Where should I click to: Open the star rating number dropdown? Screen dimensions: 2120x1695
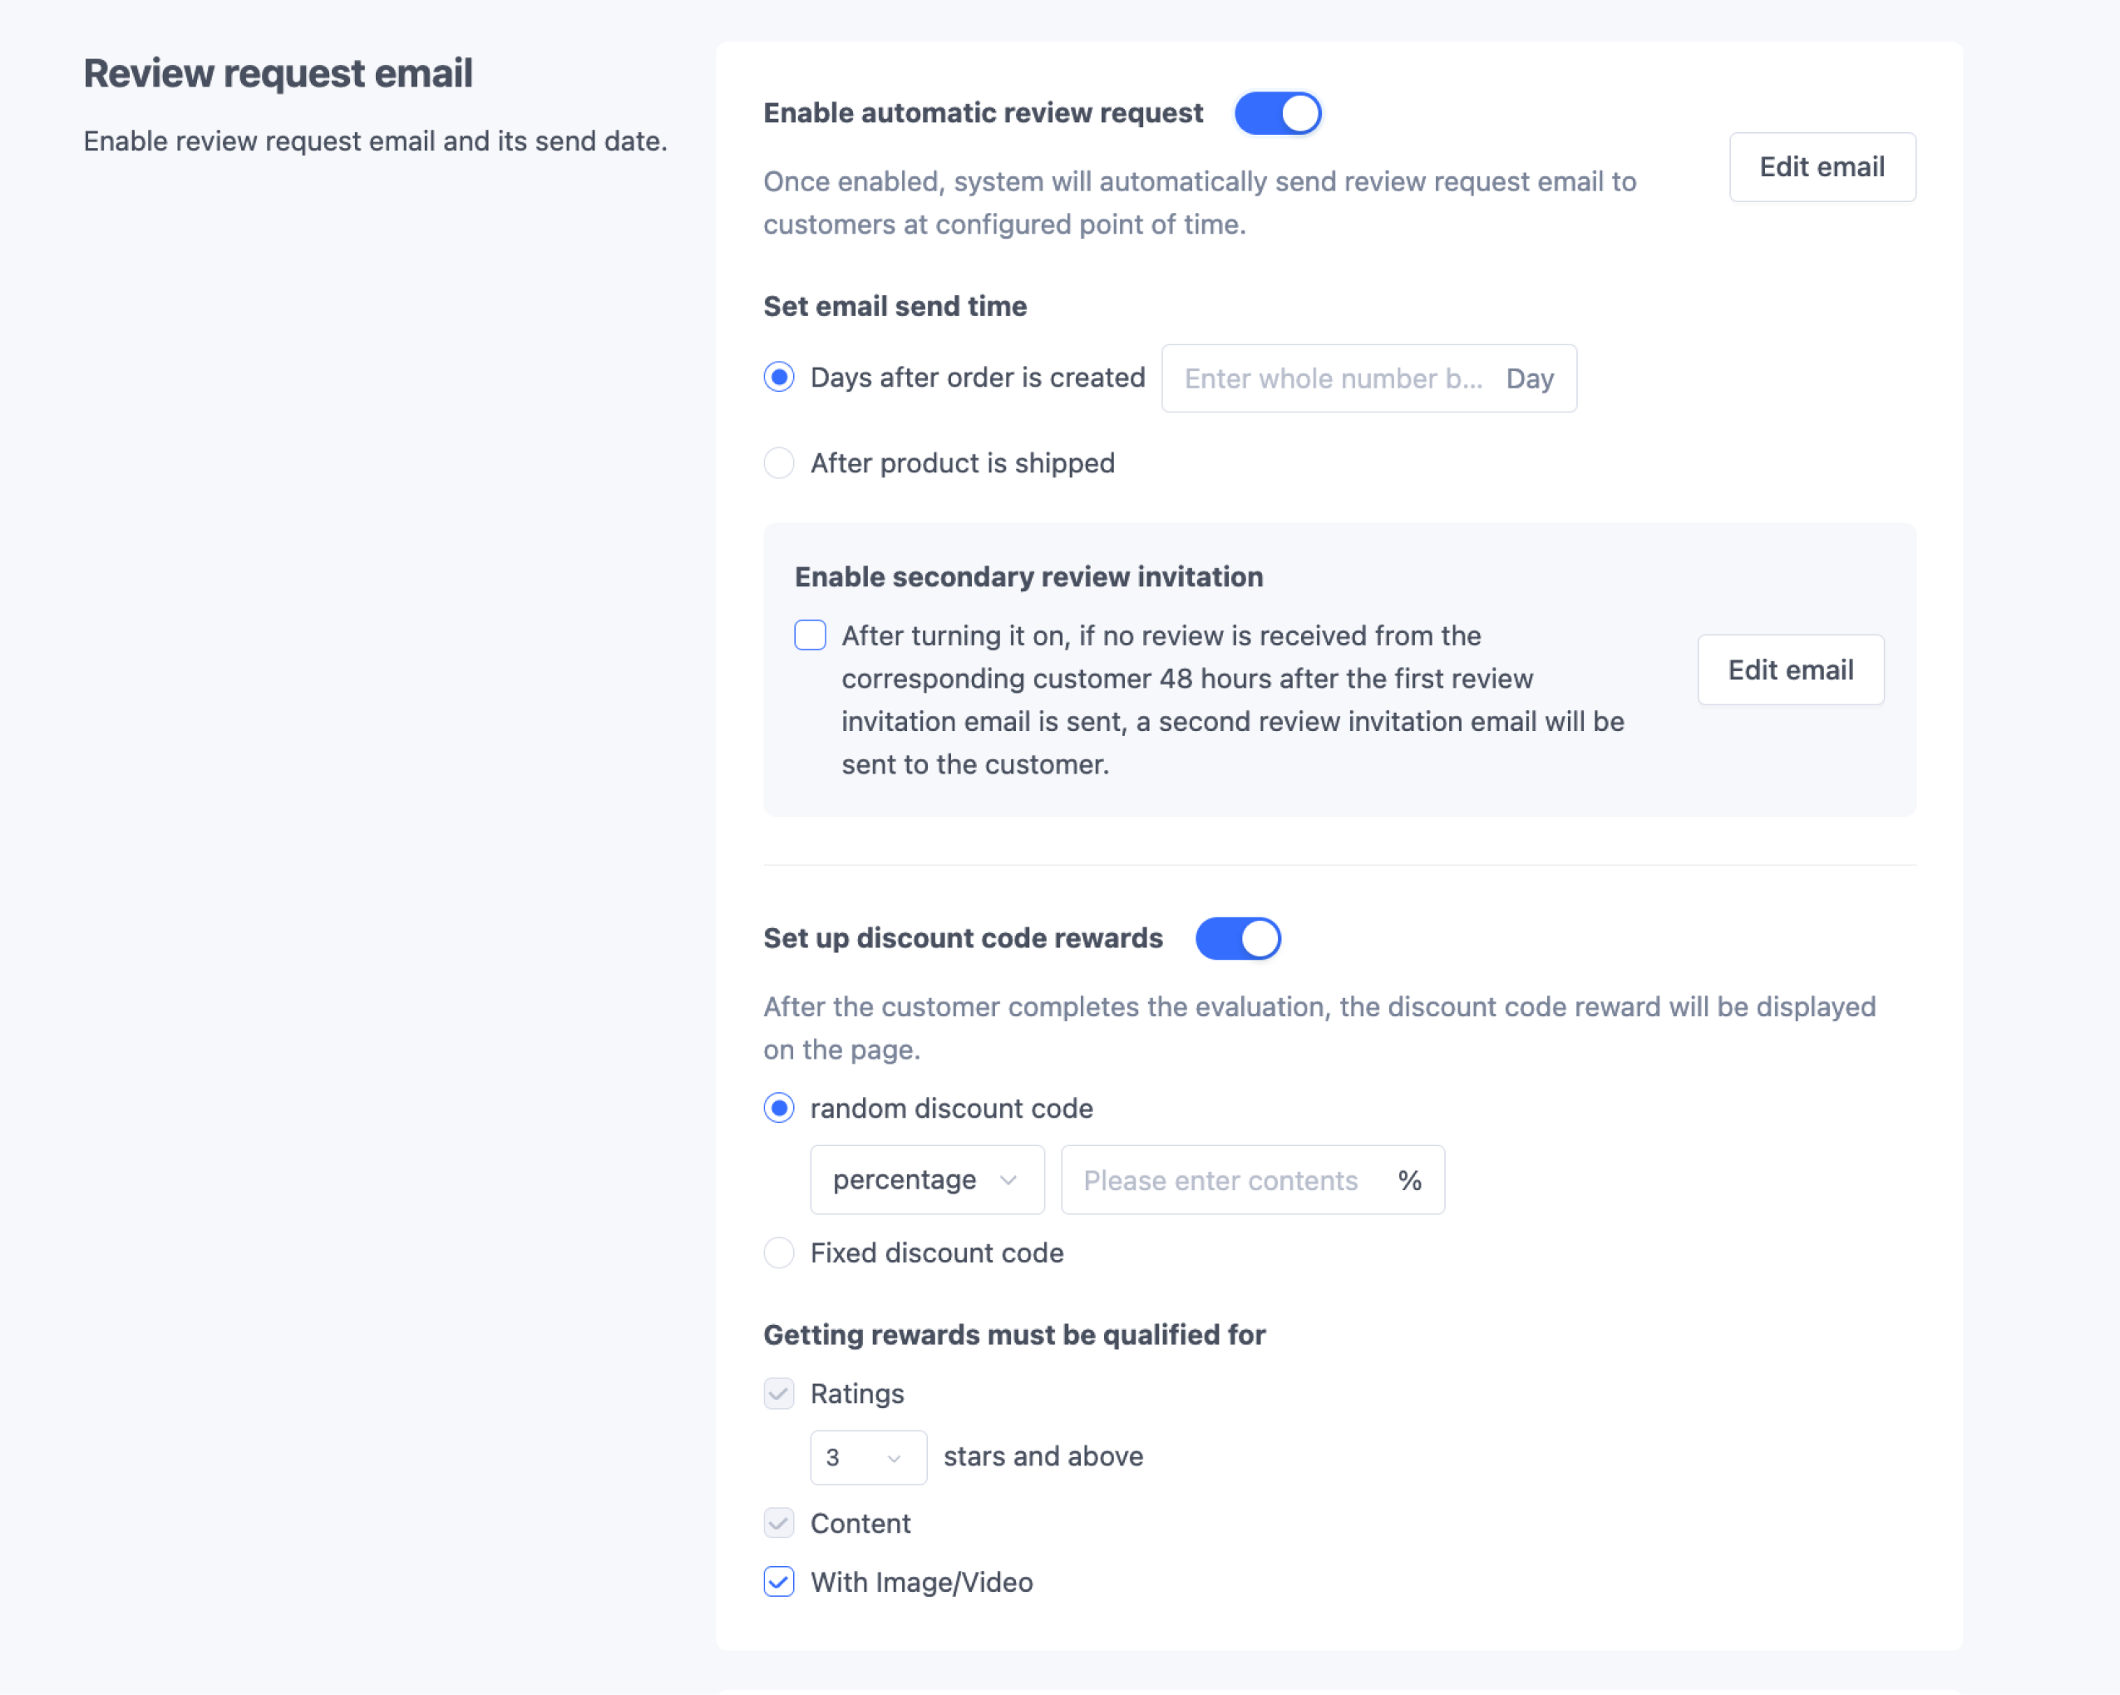point(850,1457)
